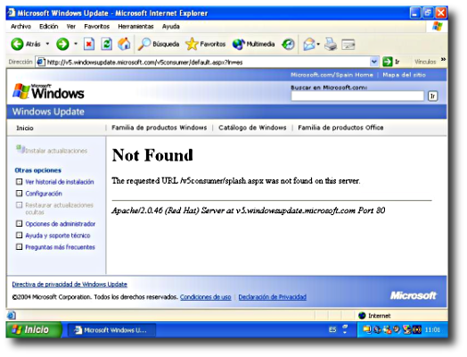Screen dimensions: 467x357
Task: Click the first system tray icon
Action: click(366, 330)
